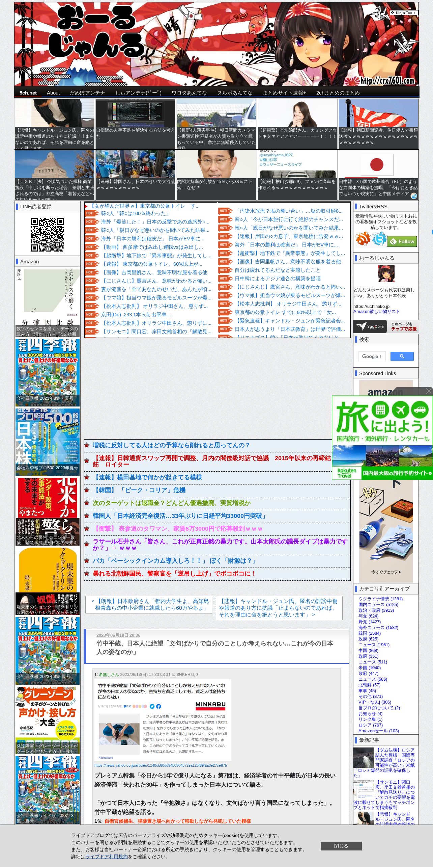Open headline 表参道のタワマン 家賃6万3000円
The width and height of the screenshot is (433, 867).
(x=178, y=528)
